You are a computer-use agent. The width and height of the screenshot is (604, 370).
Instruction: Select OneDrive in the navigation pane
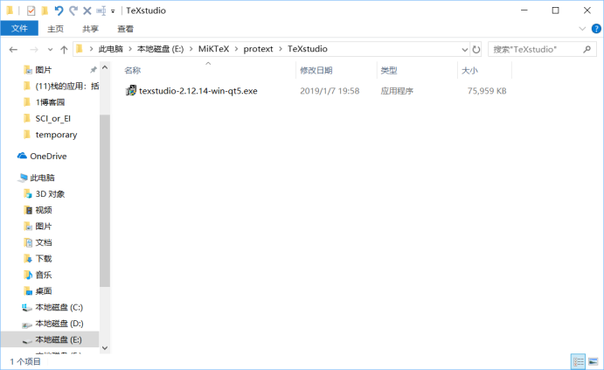point(48,156)
